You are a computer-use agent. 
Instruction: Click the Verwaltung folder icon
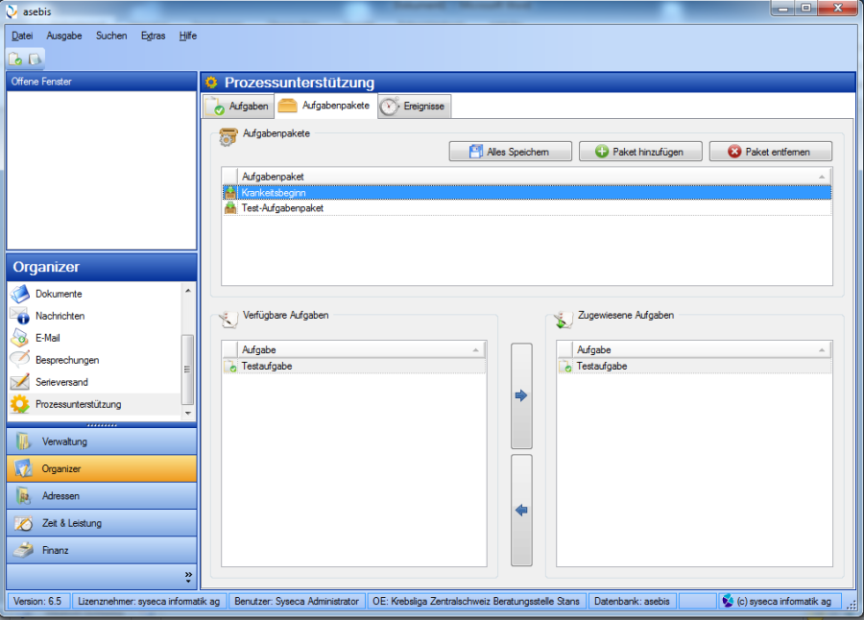pos(23,441)
